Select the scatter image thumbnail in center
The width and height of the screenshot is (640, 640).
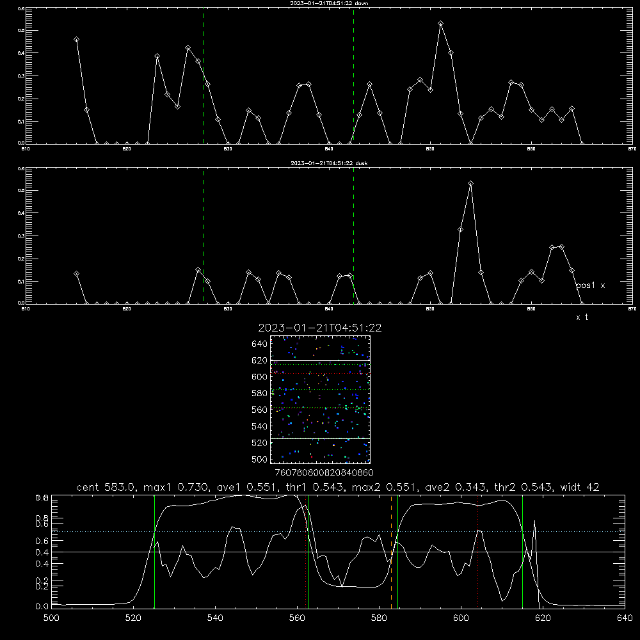pos(320,399)
